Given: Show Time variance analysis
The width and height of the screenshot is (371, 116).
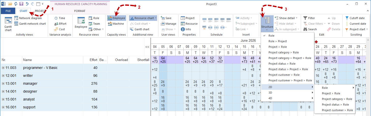Looking at the screenshot, I should [x=60, y=18].
